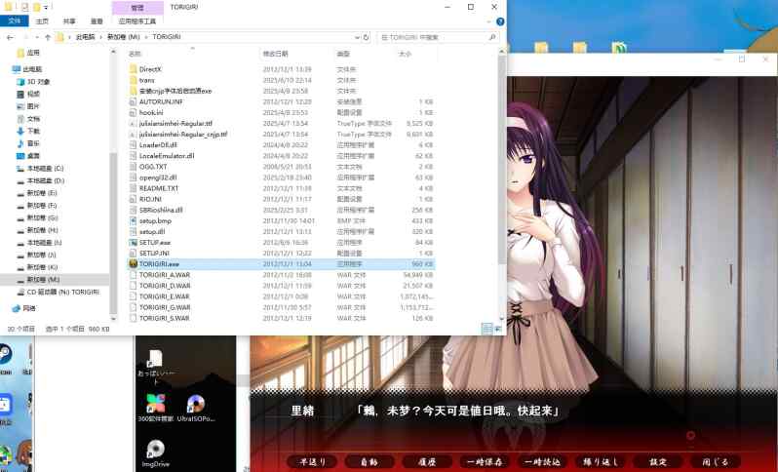Open the 文件 File menu tab
This screenshot has width=778, height=472.
tap(15, 20)
